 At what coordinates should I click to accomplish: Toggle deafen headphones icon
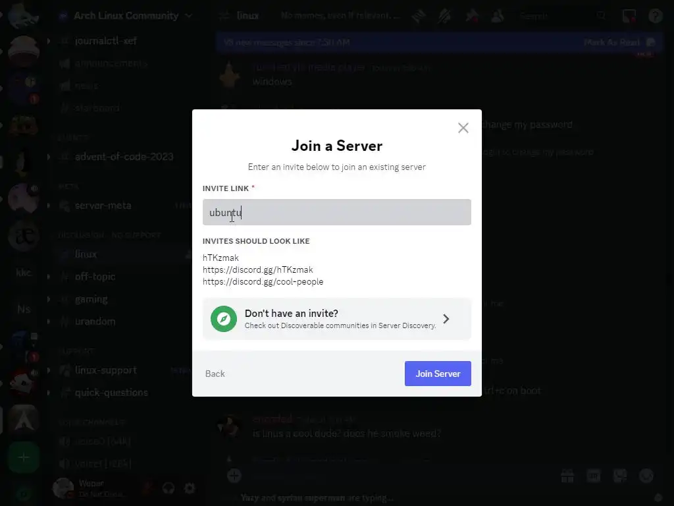[x=168, y=488]
